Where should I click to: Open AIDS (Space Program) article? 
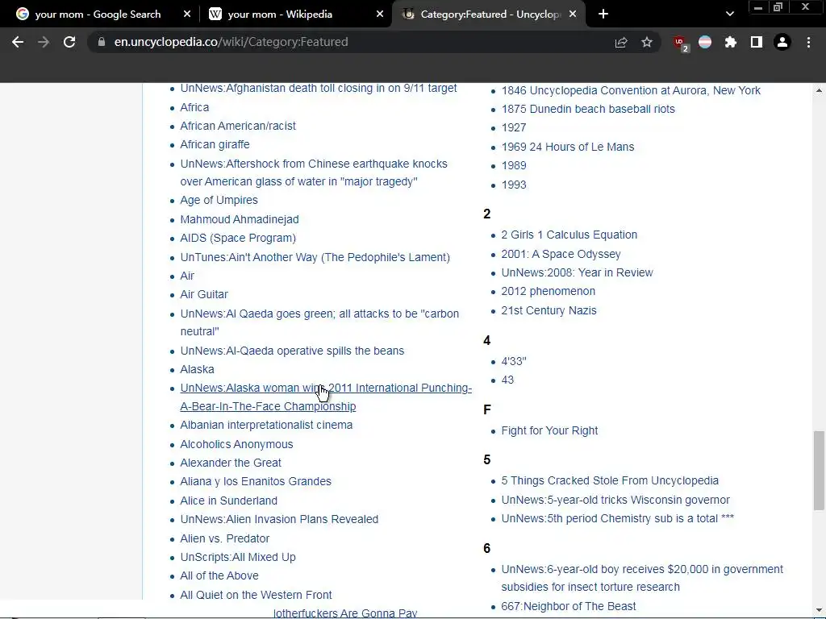(x=238, y=238)
